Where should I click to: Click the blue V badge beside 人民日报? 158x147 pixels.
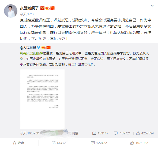coord(39,47)
